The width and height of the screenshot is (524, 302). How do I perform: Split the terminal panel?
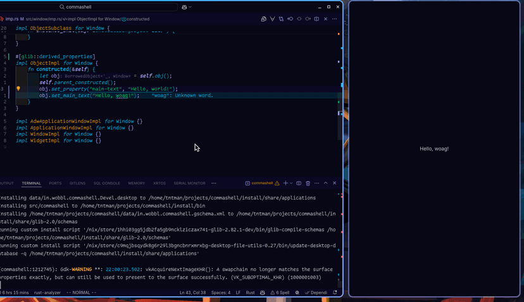(x=299, y=183)
